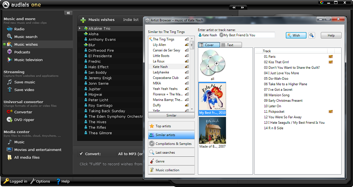Select Lily Allen in similar artists
The width and height of the screenshot is (353, 187).
coord(159,45)
